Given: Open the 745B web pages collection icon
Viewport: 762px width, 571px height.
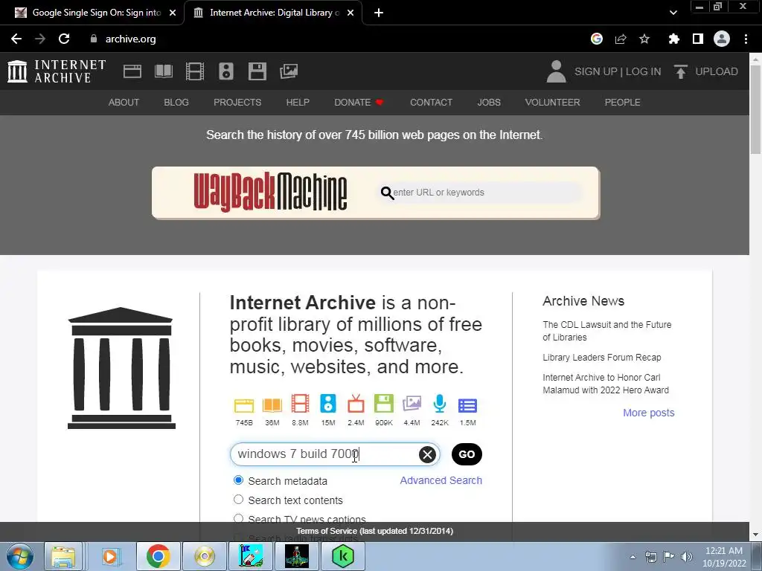Looking at the screenshot, I should 244,405.
